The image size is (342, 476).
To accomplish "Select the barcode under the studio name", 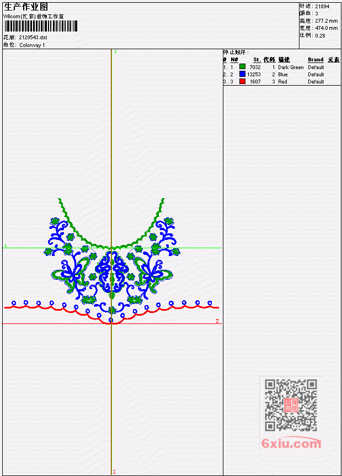I will tap(41, 26).
